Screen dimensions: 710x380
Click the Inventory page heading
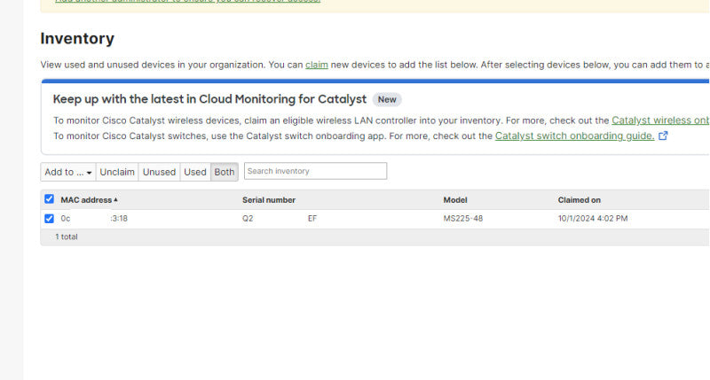(x=77, y=38)
